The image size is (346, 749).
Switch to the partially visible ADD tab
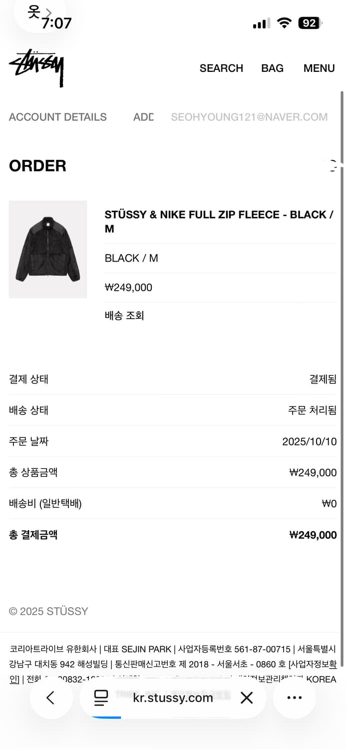pos(143,117)
